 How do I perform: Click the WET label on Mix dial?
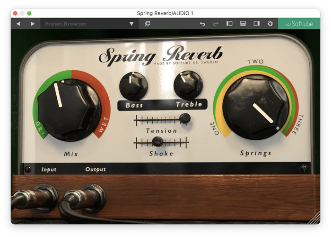coord(104,125)
